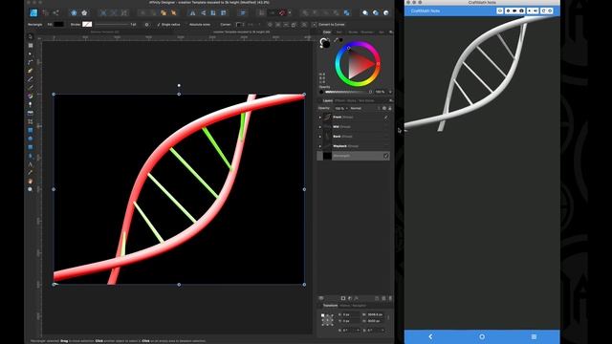Toggle the Single radius checkbox
Screen dimensions: 612x344
coord(159,25)
